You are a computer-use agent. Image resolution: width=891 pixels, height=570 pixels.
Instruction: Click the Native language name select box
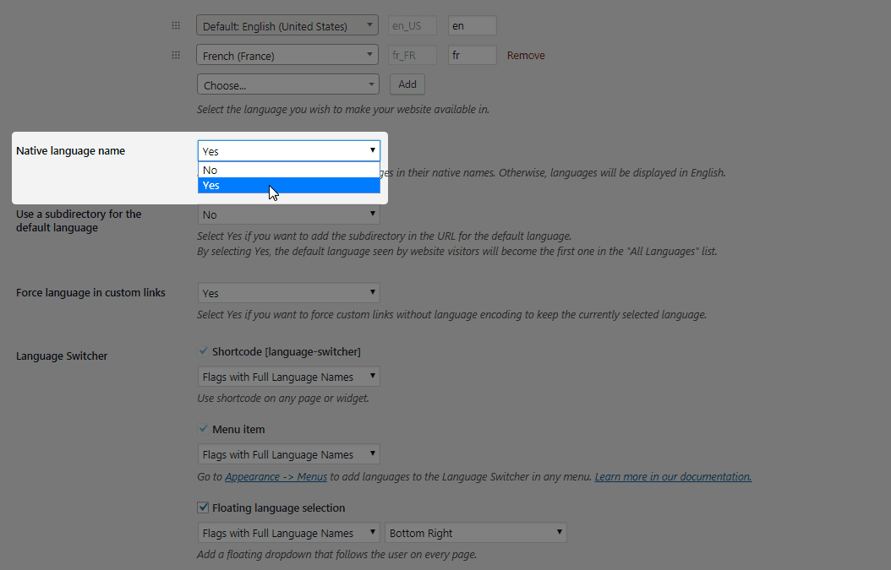coord(288,151)
